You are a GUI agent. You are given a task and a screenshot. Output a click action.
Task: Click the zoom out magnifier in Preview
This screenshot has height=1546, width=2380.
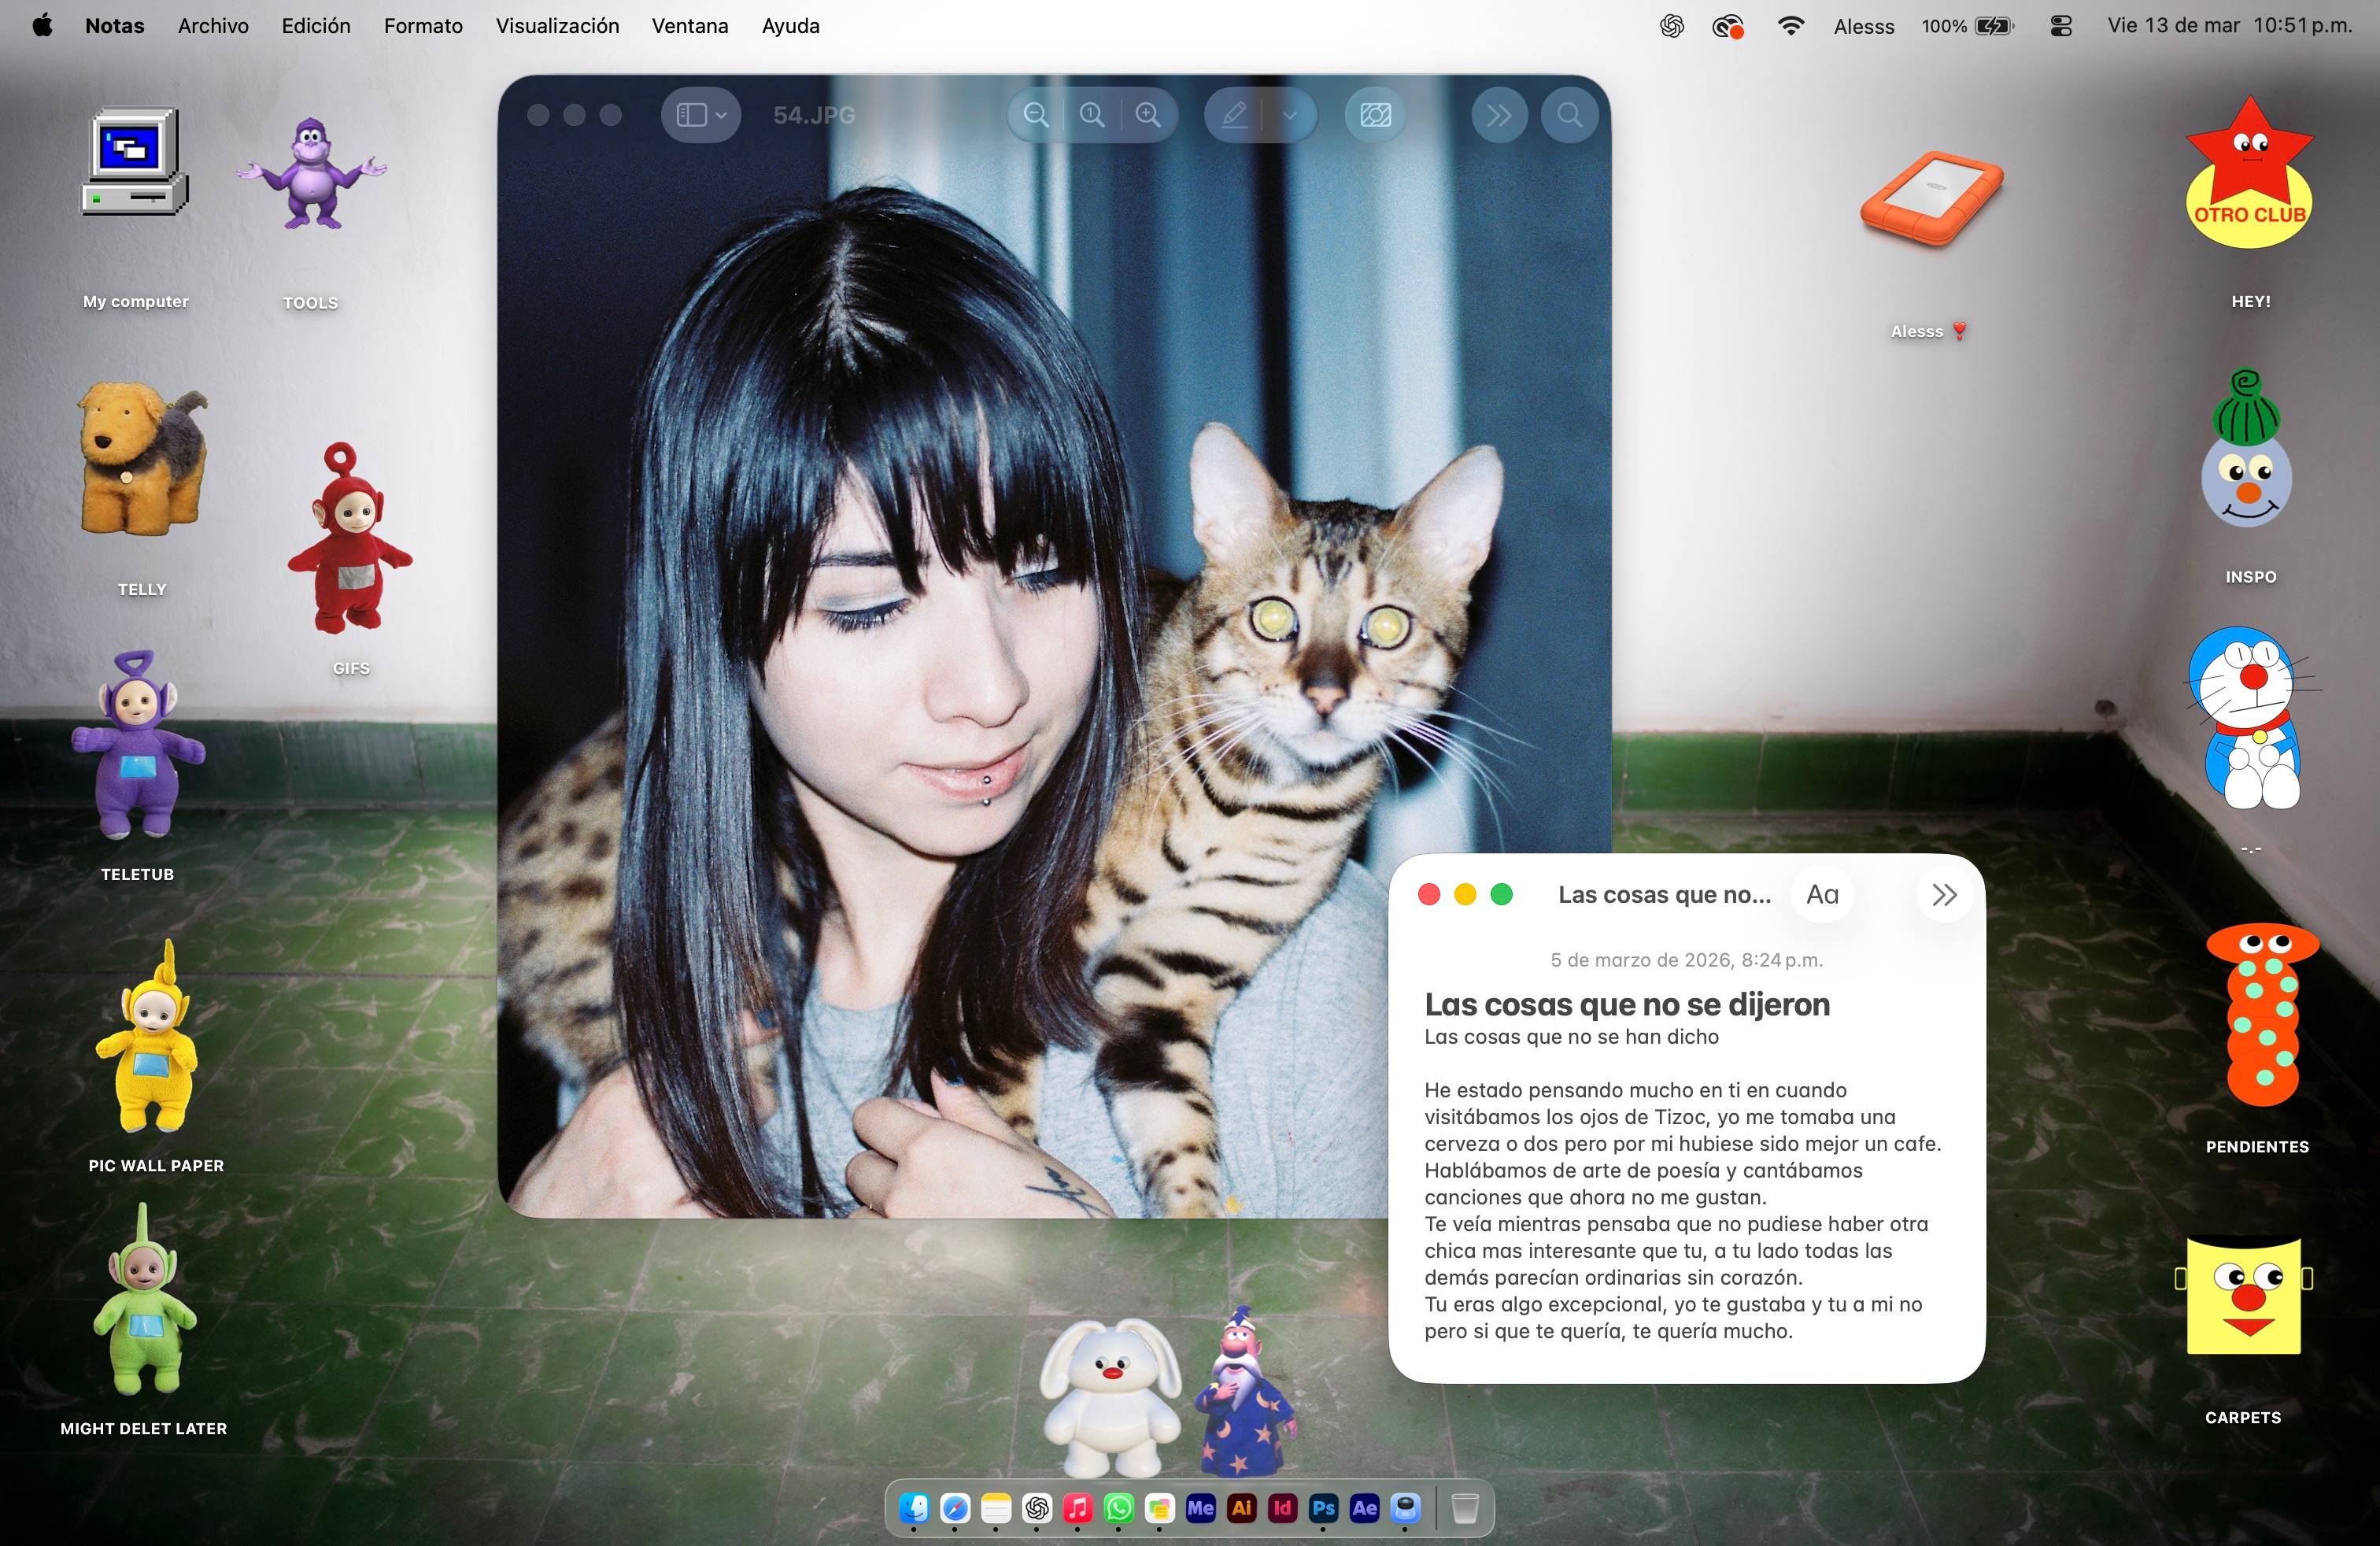point(1036,115)
